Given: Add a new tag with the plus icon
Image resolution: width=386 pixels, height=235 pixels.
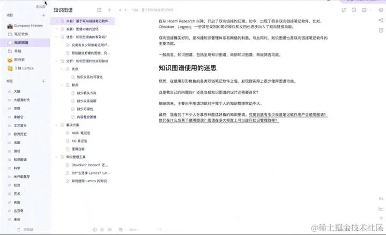Looking at the screenshot, I should (x=43, y=81).
